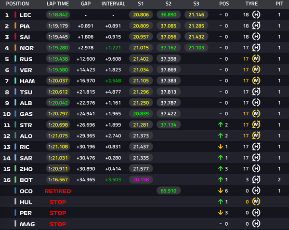This screenshot has width=289, height=230.
Task: Click BOT's purple sector time 20.158
Action: pyautogui.click(x=141, y=180)
